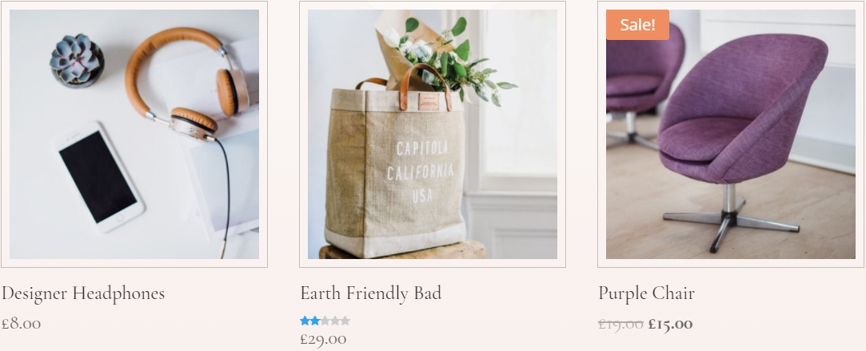Viewport: 866px width, 351px height.
Task: Click the orange Sale! badge
Action: [x=637, y=25]
